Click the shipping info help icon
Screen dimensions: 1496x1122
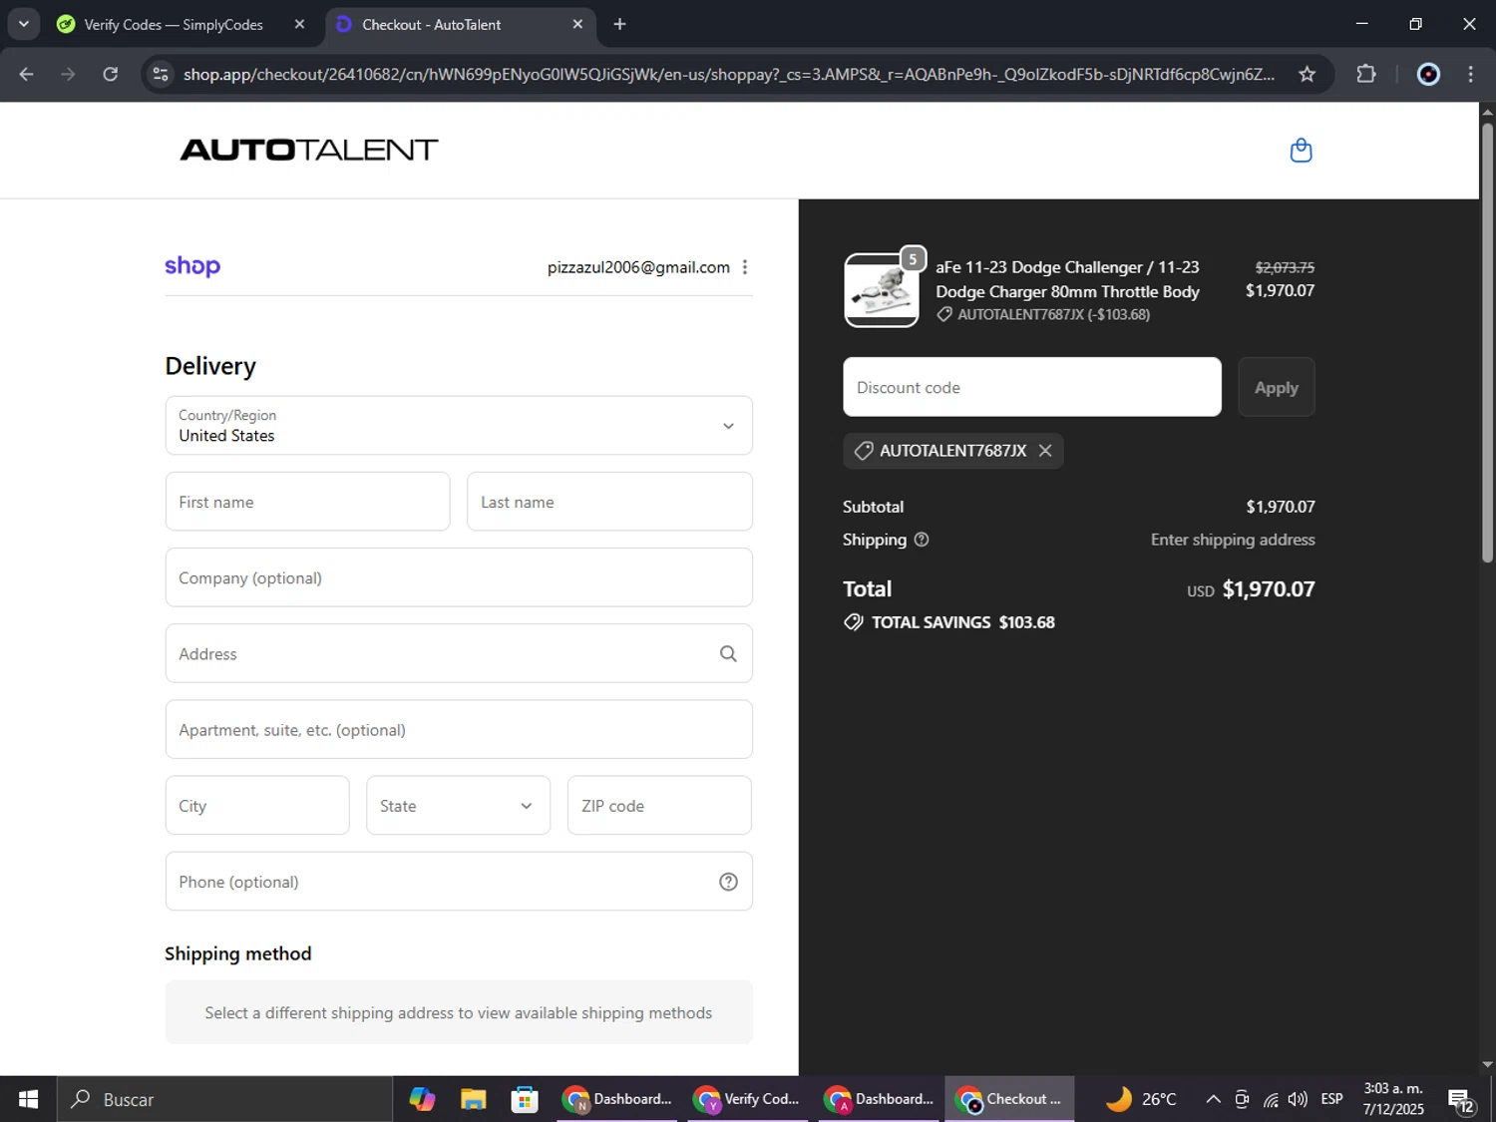922,540
